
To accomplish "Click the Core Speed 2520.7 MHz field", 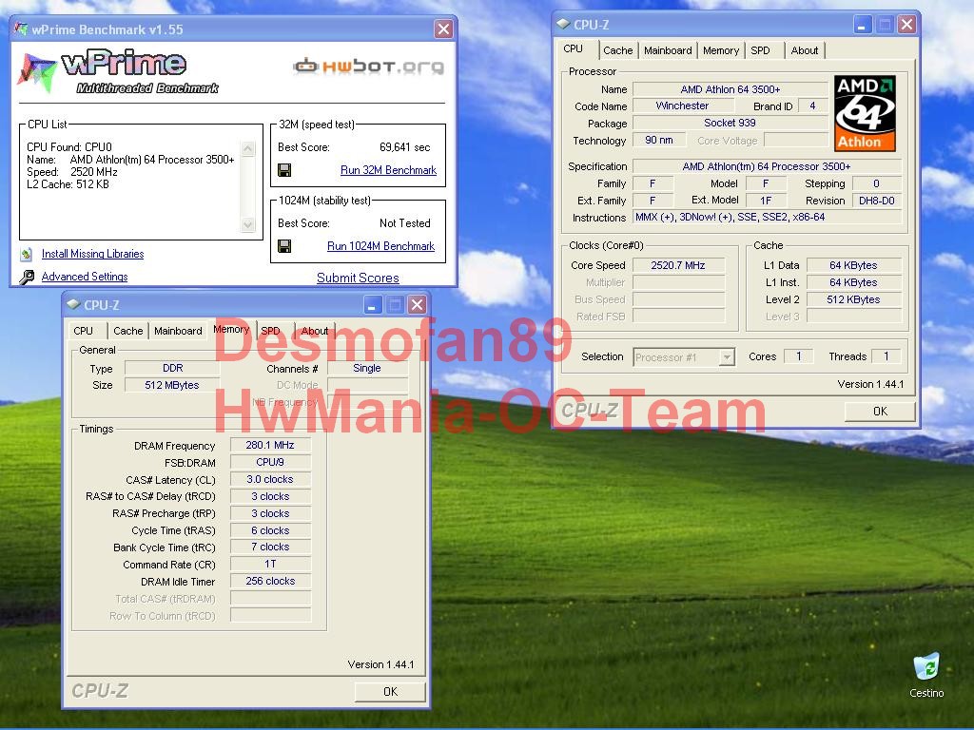I will click(x=678, y=266).
